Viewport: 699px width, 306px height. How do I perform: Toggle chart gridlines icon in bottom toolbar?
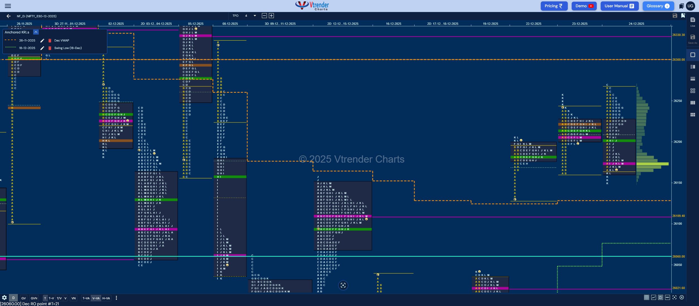tap(647, 297)
